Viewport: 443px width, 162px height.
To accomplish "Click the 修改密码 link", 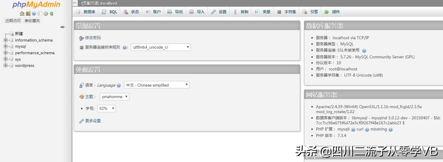I will 93,38.
